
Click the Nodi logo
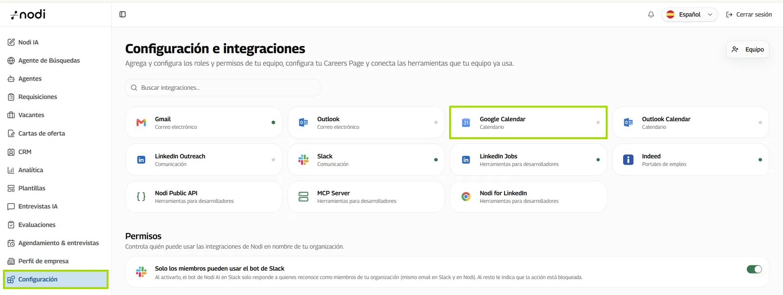tap(28, 14)
